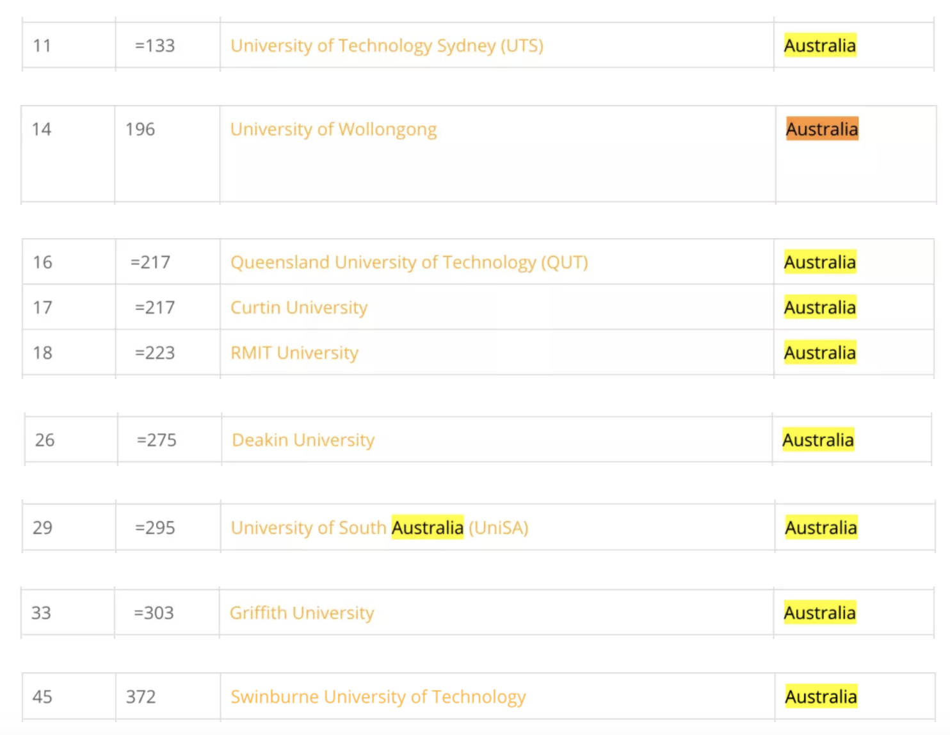Click the number 33 cell

41,613
